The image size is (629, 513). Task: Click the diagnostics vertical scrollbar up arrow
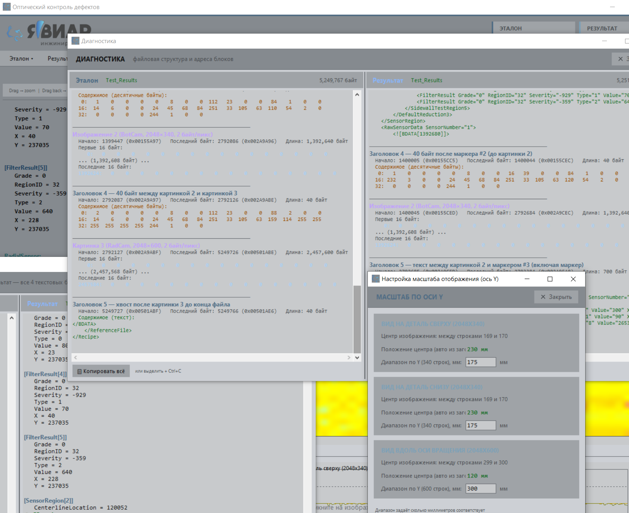pyautogui.click(x=357, y=94)
